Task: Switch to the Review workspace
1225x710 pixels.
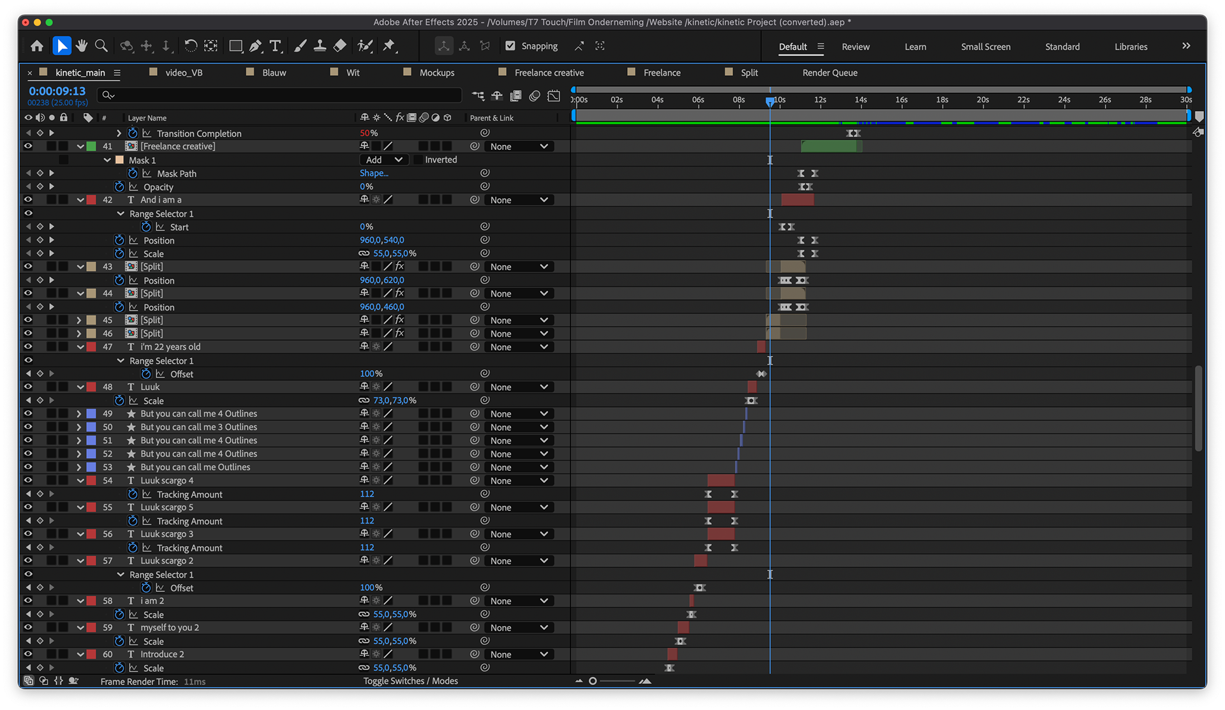Action: (855, 47)
